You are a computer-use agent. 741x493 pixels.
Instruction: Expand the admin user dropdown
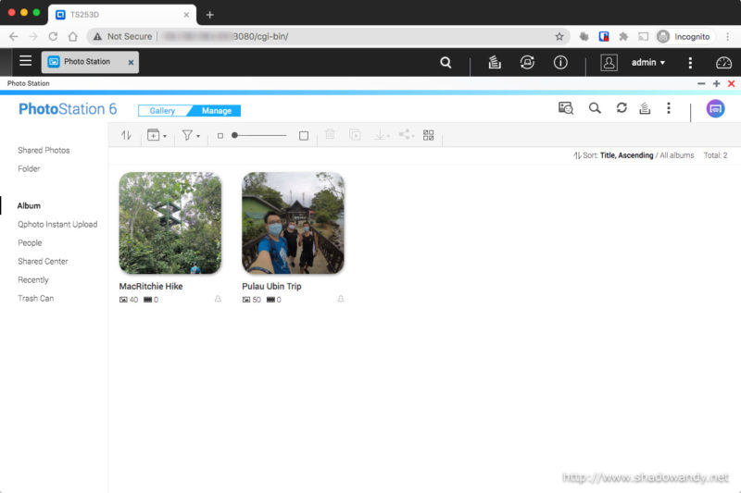(647, 63)
